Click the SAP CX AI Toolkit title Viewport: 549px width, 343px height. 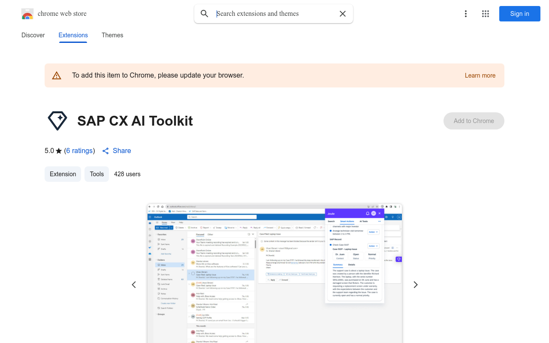click(135, 121)
